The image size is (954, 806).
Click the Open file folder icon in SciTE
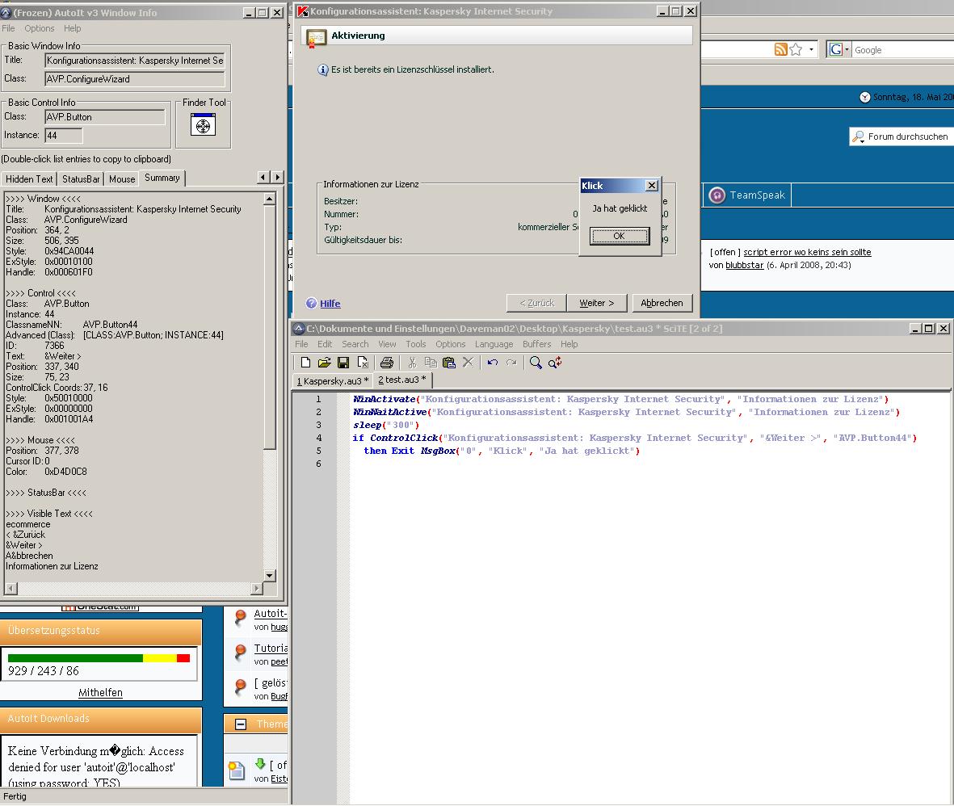coord(324,363)
